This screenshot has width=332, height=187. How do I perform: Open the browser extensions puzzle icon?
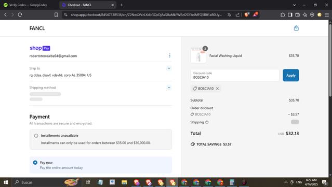[x=283, y=15]
